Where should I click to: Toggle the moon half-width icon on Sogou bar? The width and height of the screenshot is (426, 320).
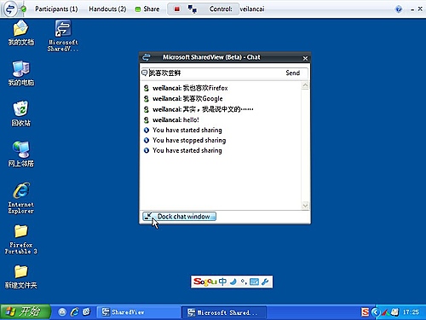point(233,282)
